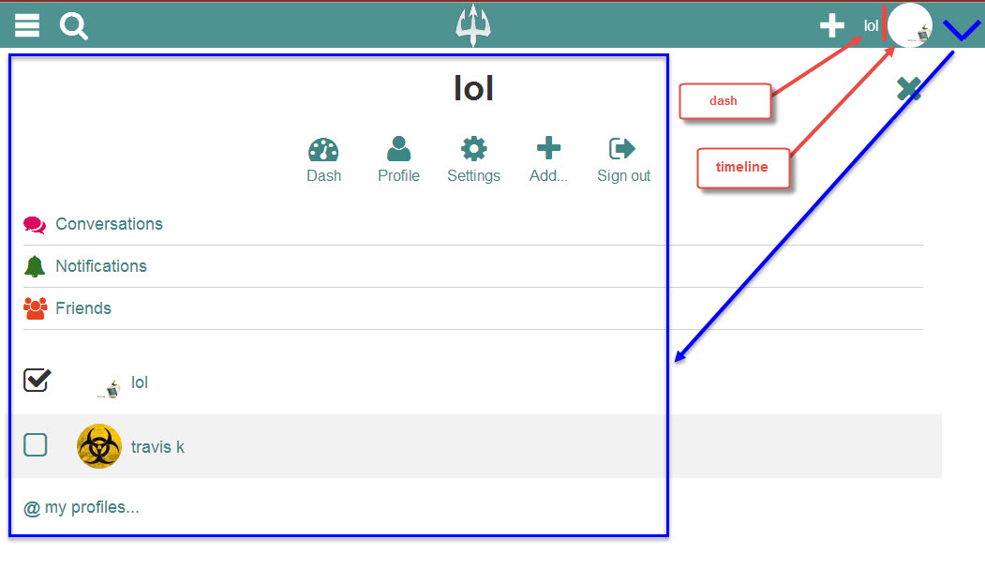Click the Add... plus icon
This screenshot has height=569, width=985.
pyautogui.click(x=548, y=148)
